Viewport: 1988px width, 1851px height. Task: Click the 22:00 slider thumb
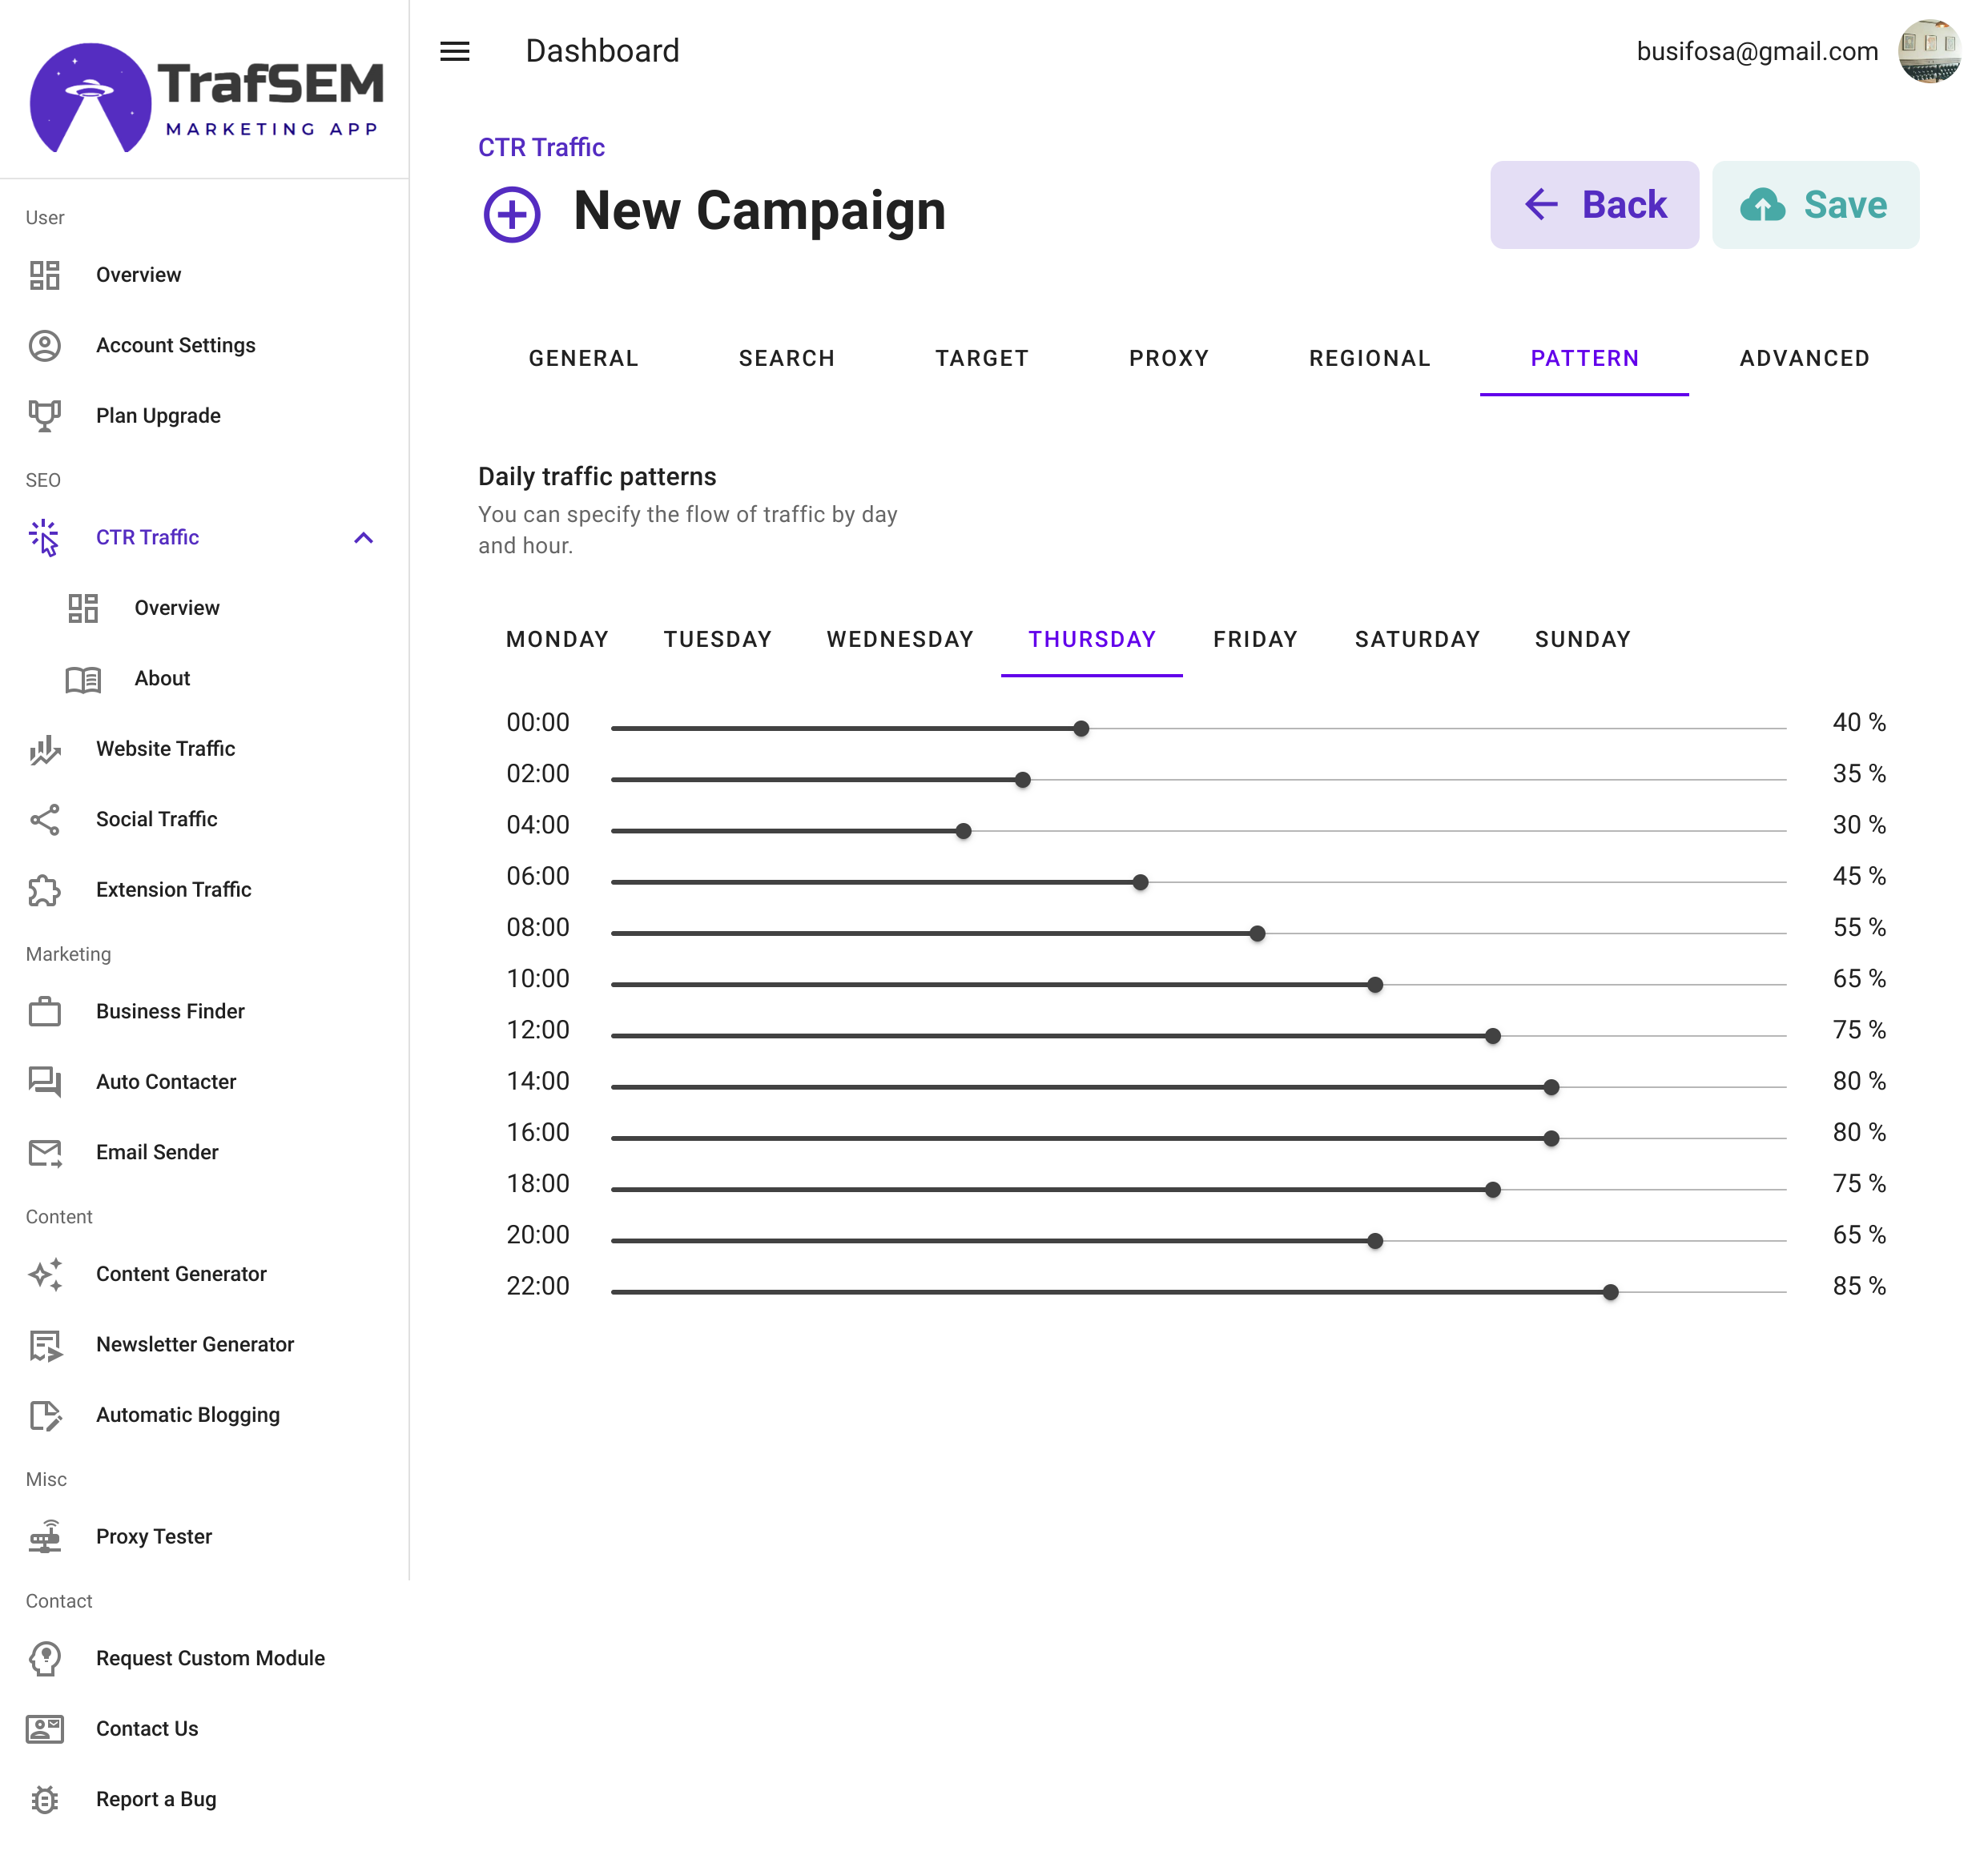[x=1610, y=1291]
